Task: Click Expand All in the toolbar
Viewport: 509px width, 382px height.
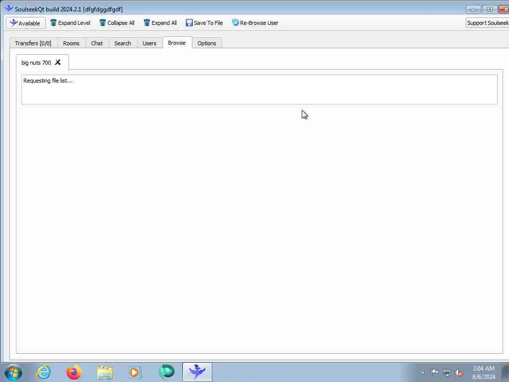Action: [x=161, y=23]
